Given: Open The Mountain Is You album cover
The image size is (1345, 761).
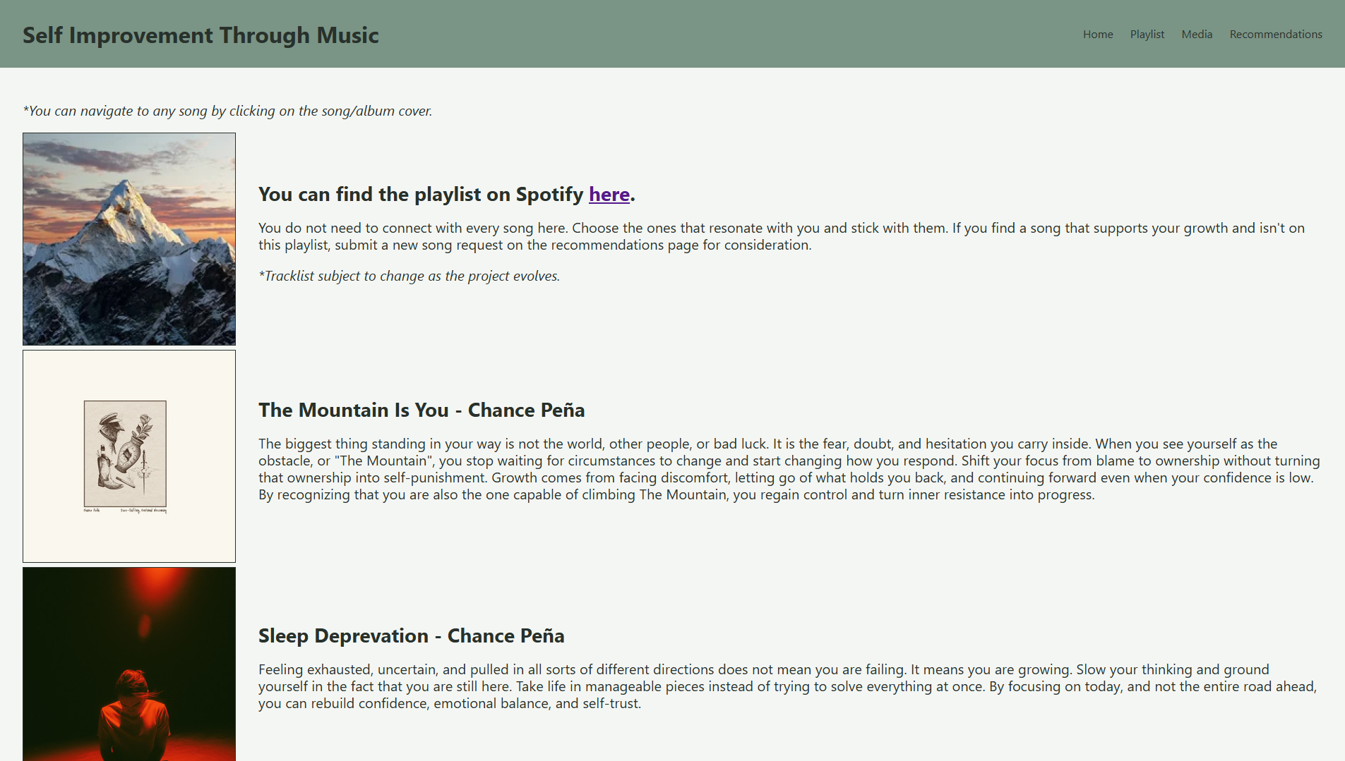Looking at the screenshot, I should click(129, 456).
